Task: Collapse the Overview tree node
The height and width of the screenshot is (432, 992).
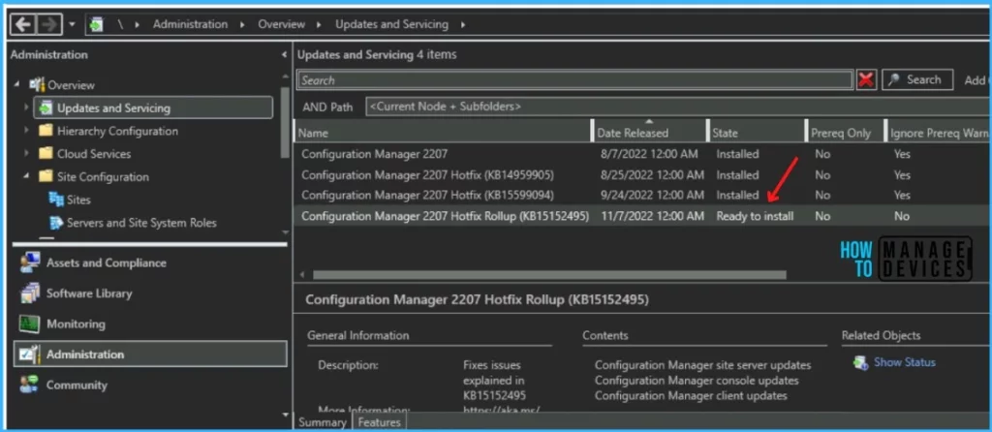Action: click(16, 85)
